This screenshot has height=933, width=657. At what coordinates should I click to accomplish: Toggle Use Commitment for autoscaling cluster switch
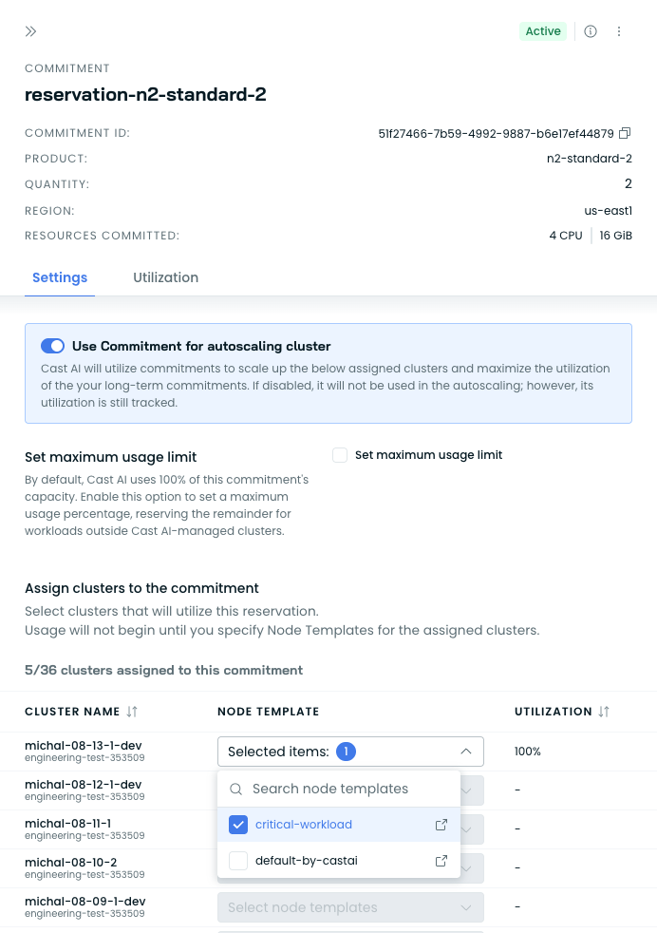53,346
